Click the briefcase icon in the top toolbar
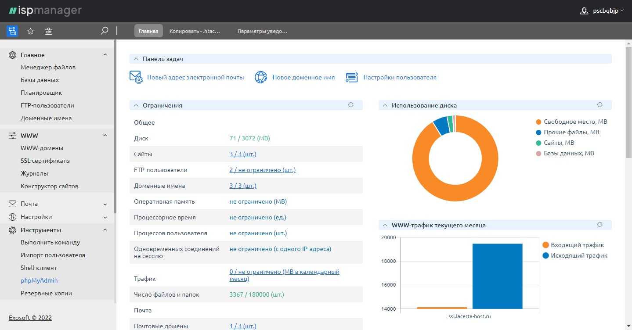This screenshot has width=632, height=330. (x=48, y=31)
